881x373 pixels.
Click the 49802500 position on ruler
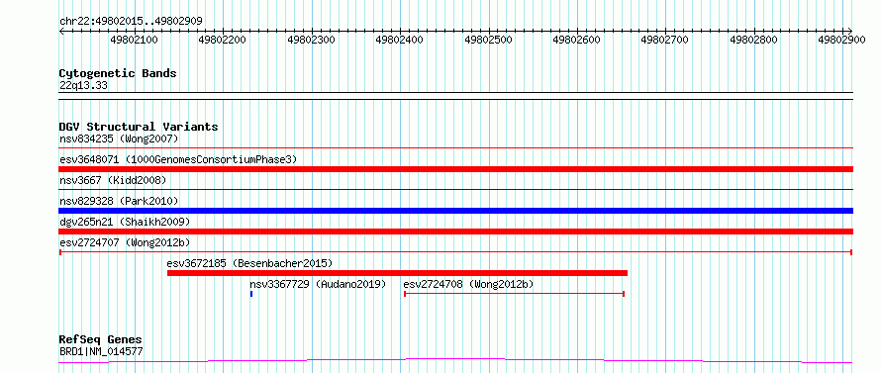click(488, 40)
